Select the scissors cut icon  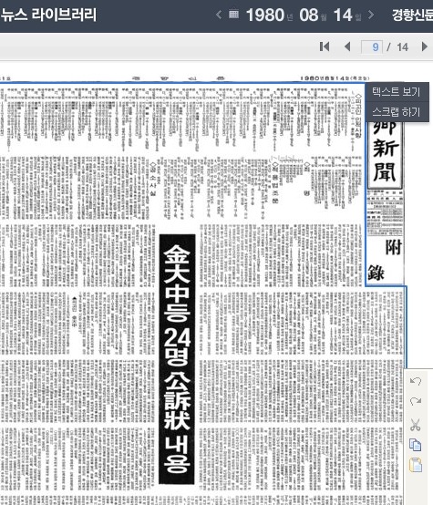pyautogui.click(x=416, y=424)
